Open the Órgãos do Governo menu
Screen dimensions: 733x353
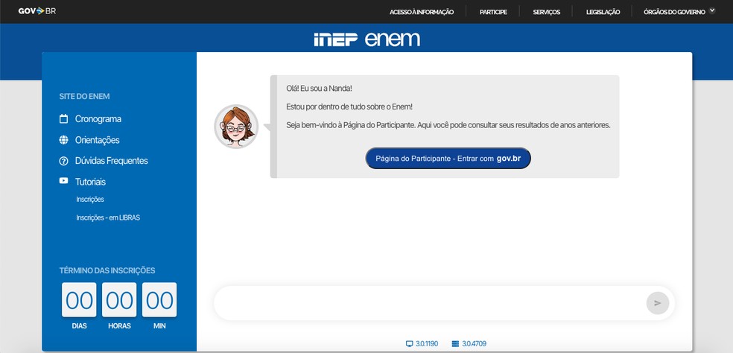674,12
